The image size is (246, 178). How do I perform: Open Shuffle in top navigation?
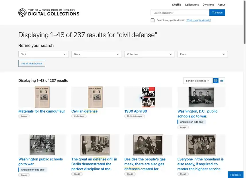177,5
